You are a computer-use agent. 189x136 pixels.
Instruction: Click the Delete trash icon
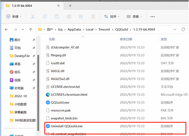pos(93,16)
